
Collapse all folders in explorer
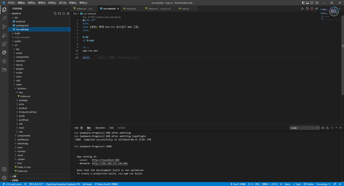68,14
